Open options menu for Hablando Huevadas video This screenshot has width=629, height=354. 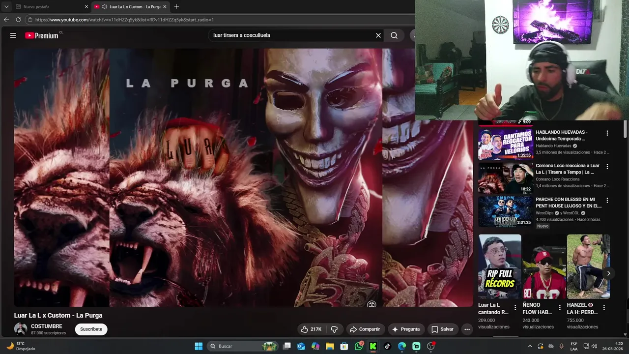tap(607, 133)
